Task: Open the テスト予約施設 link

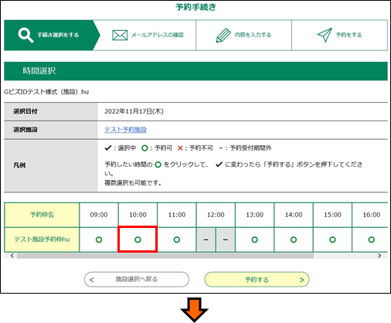Action: (125, 130)
